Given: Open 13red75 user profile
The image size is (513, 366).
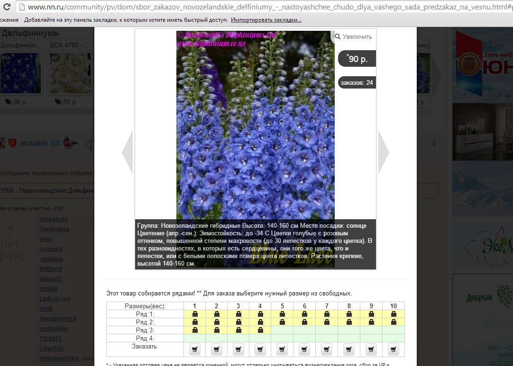Looking at the screenshot, I should 50,339.
